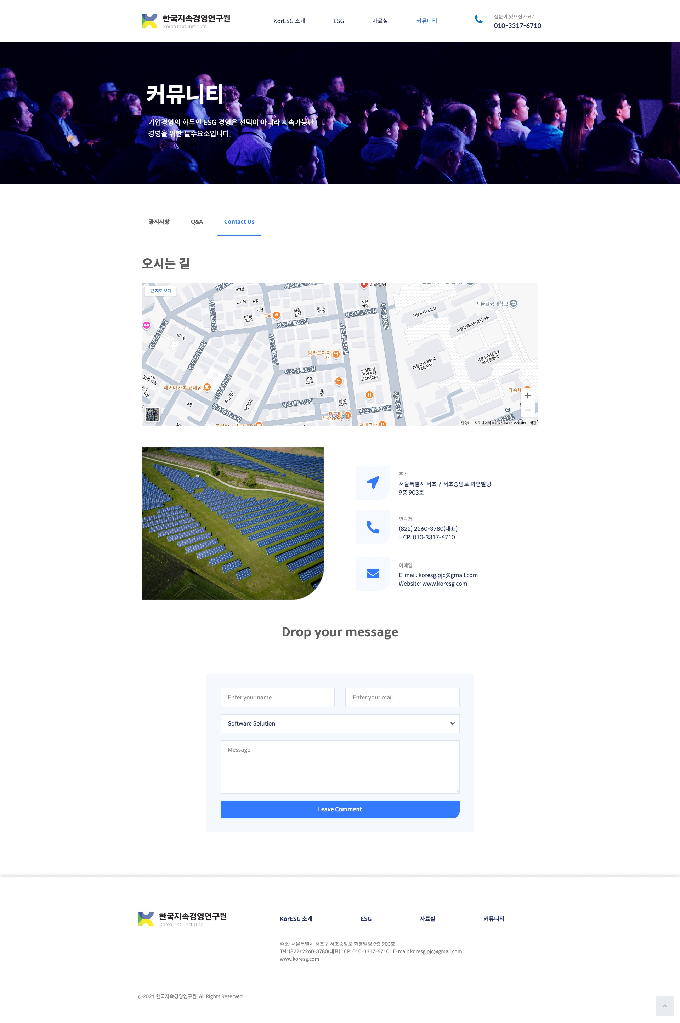680x1023 pixels.
Task: Focus the Enter your name field
Action: pyautogui.click(x=277, y=698)
